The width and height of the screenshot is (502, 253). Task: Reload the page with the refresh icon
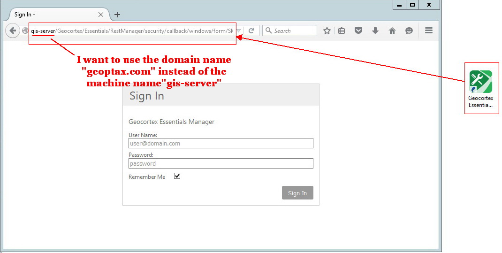251,31
